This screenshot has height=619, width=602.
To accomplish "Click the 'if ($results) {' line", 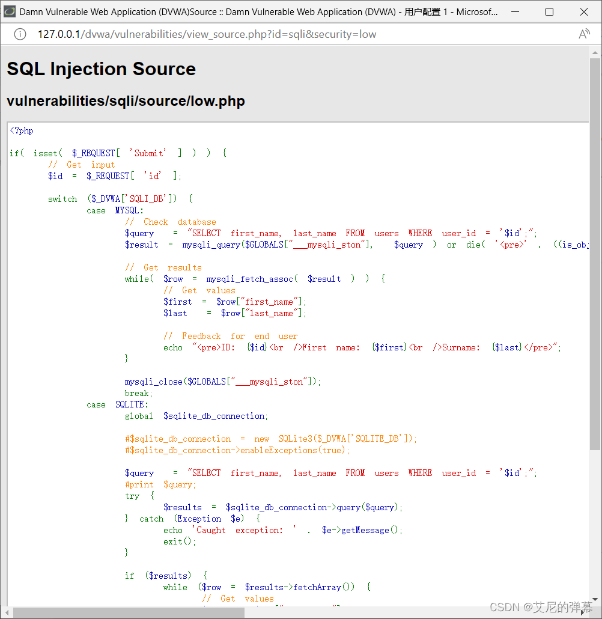I will 166,576.
